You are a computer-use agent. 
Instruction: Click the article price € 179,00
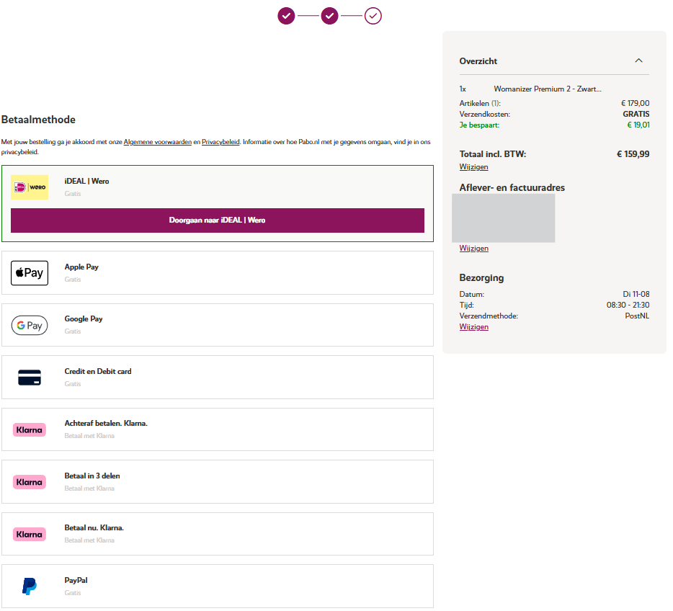click(x=636, y=104)
